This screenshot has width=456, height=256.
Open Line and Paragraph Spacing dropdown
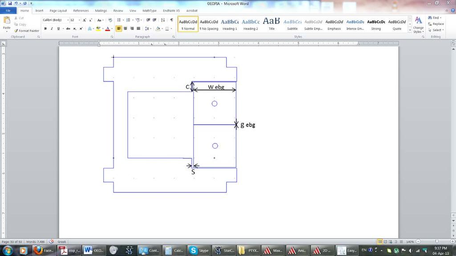point(147,28)
